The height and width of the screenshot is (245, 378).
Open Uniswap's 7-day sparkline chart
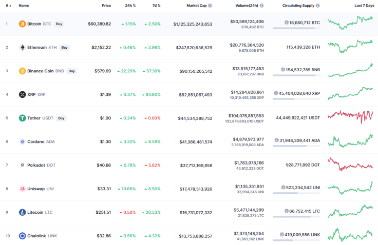click(x=350, y=188)
